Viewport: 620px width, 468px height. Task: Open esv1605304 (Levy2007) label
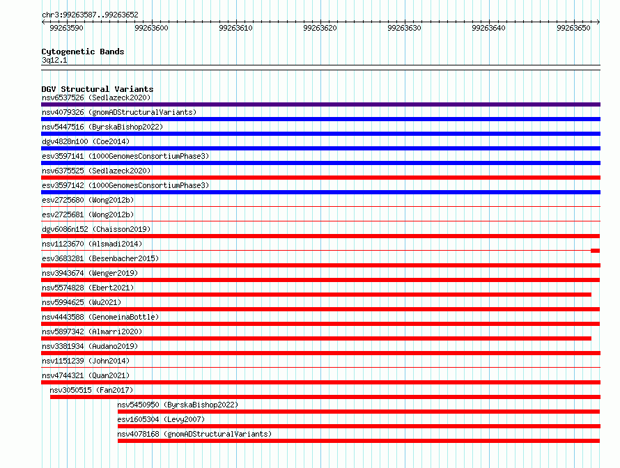pyautogui.click(x=161, y=419)
